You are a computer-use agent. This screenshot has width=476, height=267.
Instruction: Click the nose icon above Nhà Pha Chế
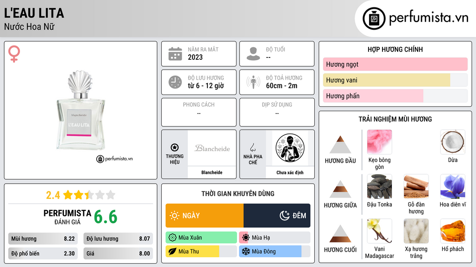pyautogui.click(x=252, y=147)
